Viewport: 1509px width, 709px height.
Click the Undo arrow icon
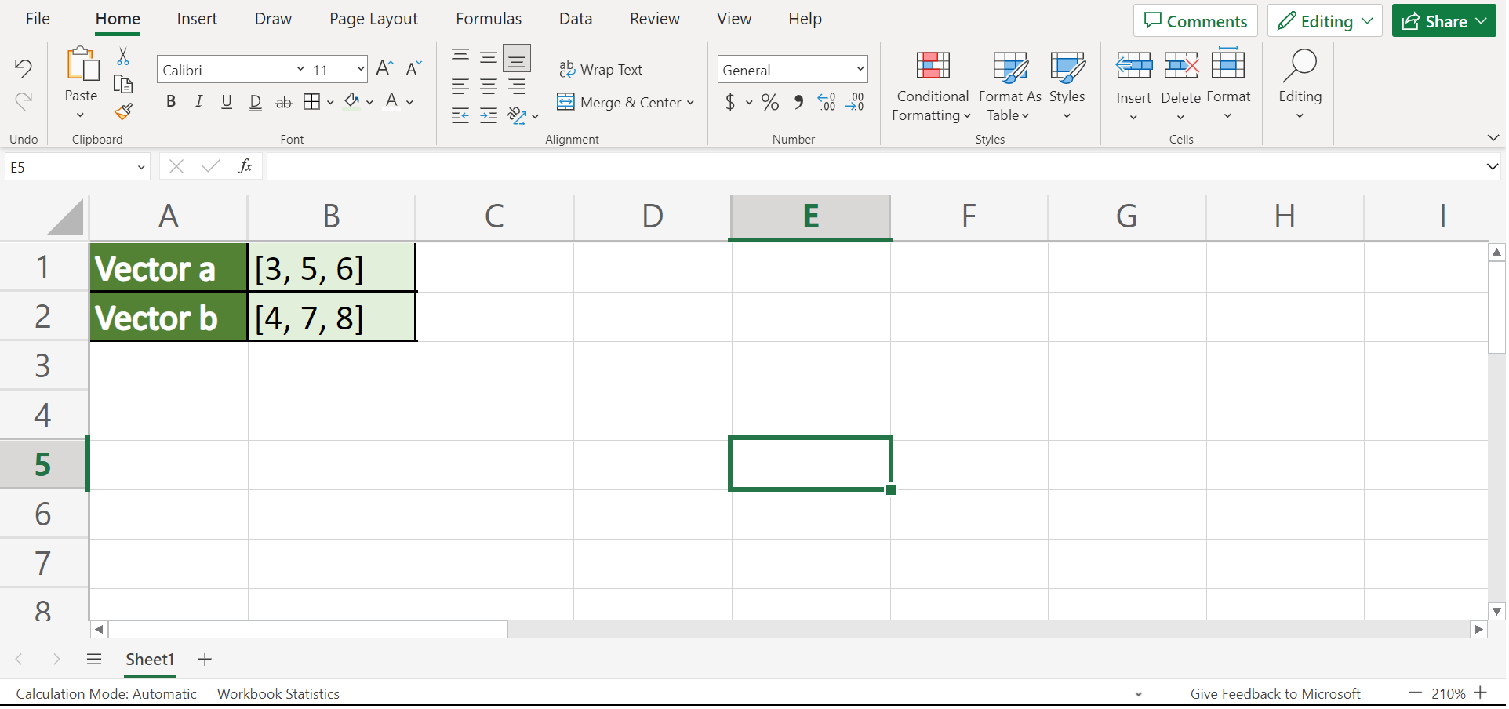click(24, 69)
